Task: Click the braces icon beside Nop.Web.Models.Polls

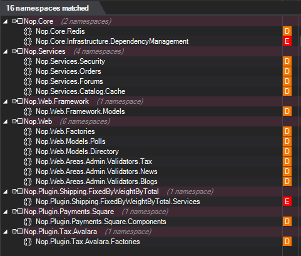Action: (x=28, y=141)
